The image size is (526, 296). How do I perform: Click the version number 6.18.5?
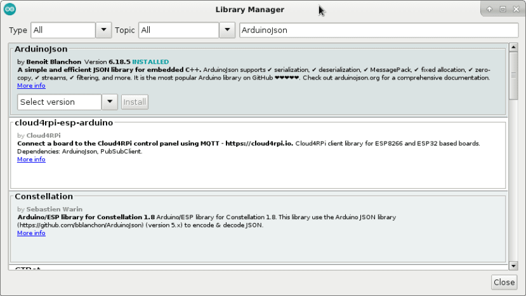[119, 62]
